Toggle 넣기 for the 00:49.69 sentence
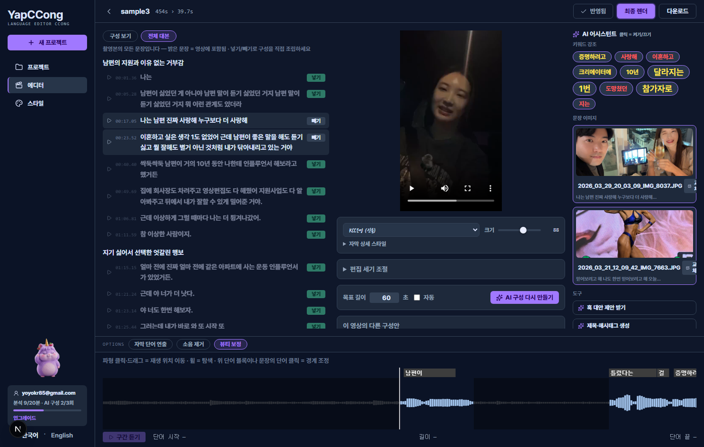 (x=316, y=192)
